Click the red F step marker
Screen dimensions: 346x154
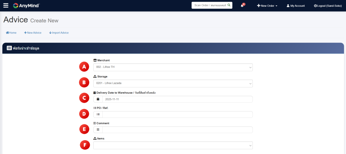click(85, 145)
